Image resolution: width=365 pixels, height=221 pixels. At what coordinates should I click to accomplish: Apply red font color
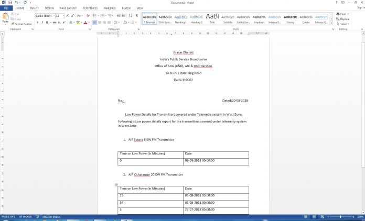coord(85,23)
